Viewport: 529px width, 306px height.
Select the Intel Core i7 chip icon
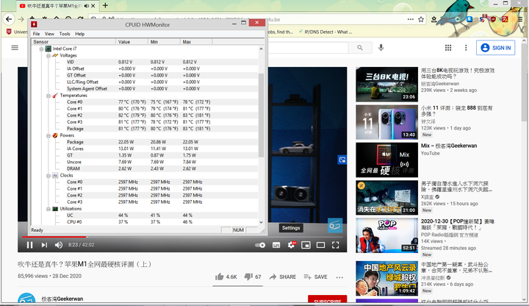tap(48, 49)
